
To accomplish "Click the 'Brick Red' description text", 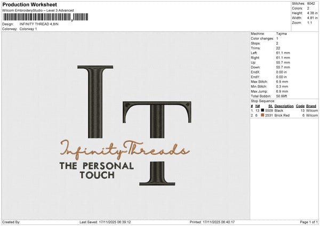I will 282,116.
